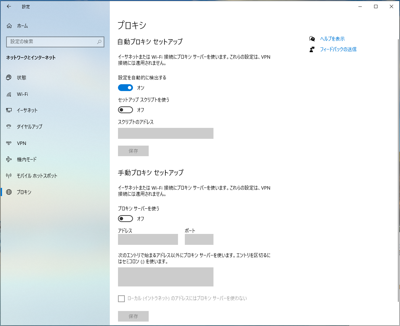Click the イーサネット monitor icon
Viewport: 400px width, 326px height.
click(9, 110)
